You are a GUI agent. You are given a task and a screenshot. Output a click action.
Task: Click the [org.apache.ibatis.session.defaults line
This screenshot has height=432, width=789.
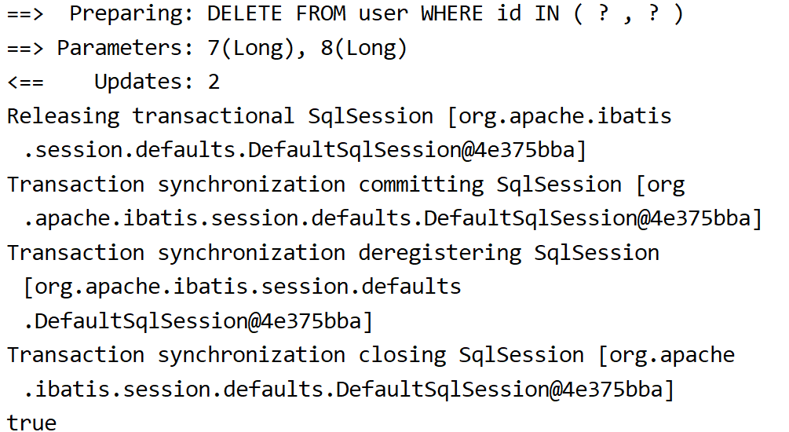coord(242,287)
